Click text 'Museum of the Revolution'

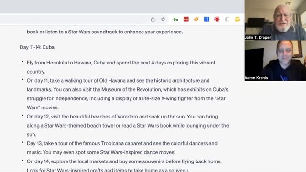click(x=131, y=89)
